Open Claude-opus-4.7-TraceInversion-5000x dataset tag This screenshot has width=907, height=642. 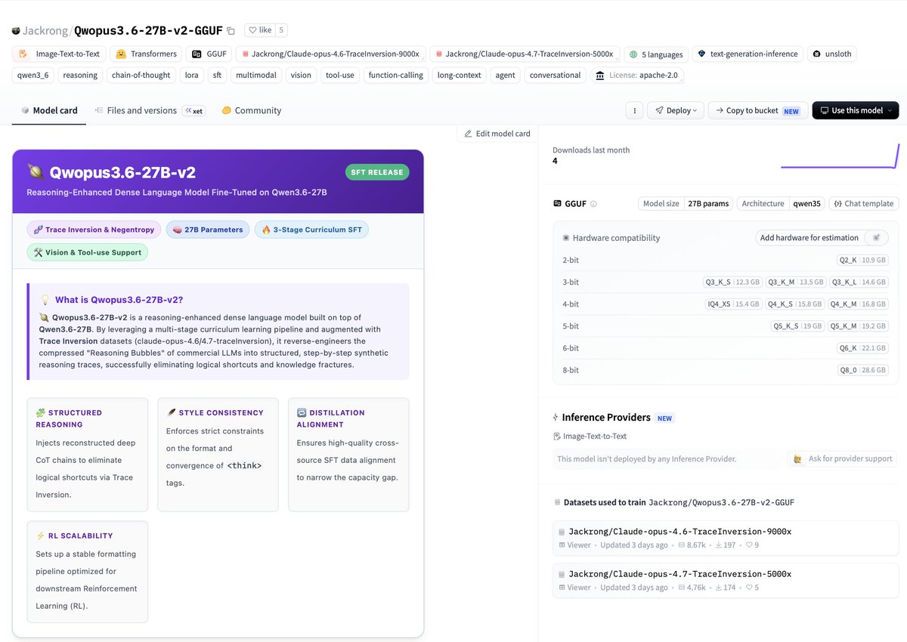(x=525, y=54)
